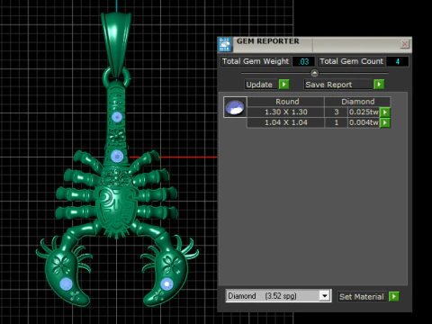Click the GEM REPORTER title bar
432x324 pixels.
tap(315, 44)
